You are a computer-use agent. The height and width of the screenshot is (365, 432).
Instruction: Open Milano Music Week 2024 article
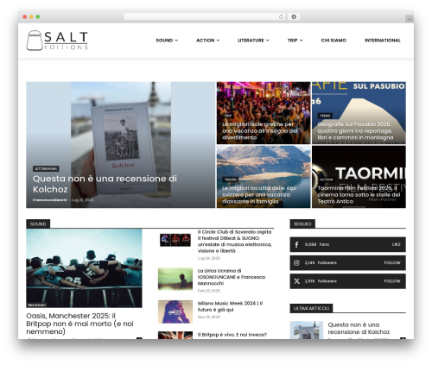click(x=230, y=306)
